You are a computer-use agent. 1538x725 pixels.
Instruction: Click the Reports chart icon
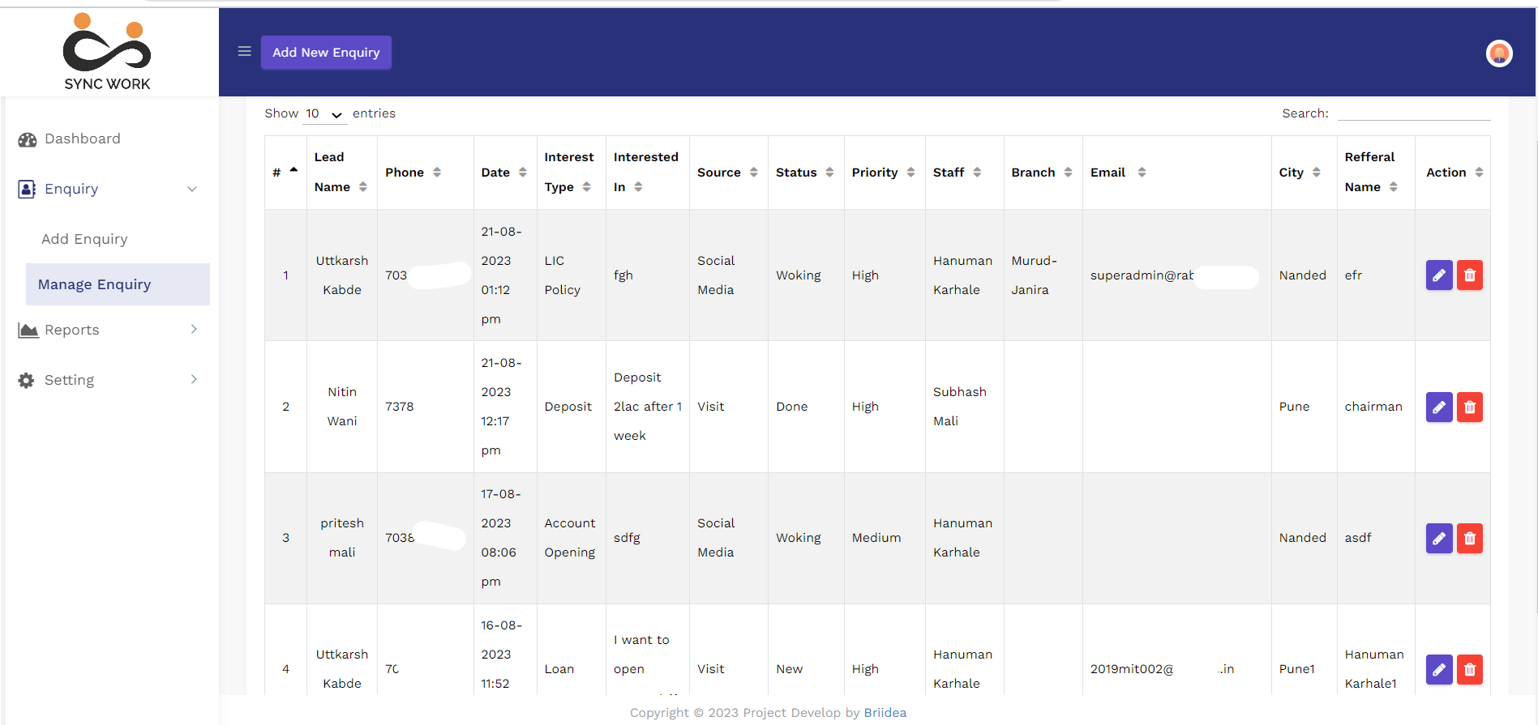(28, 330)
